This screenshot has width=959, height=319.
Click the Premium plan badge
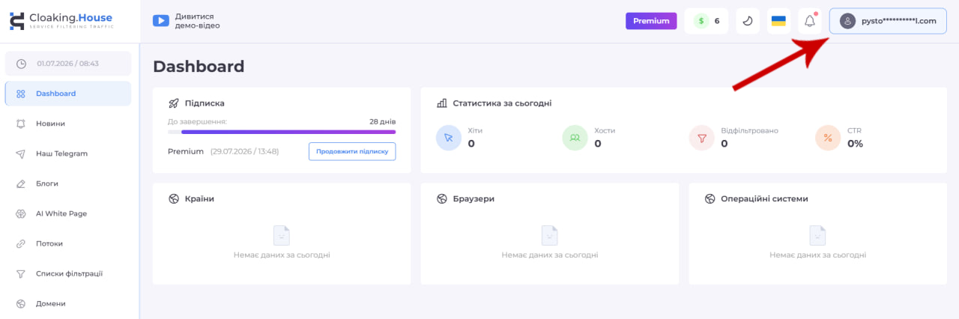(651, 21)
